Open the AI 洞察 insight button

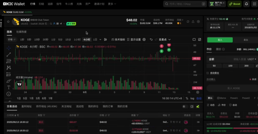point(71,24)
